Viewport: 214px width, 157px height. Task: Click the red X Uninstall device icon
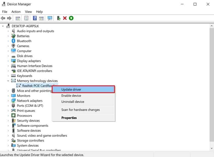tap(65, 18)
